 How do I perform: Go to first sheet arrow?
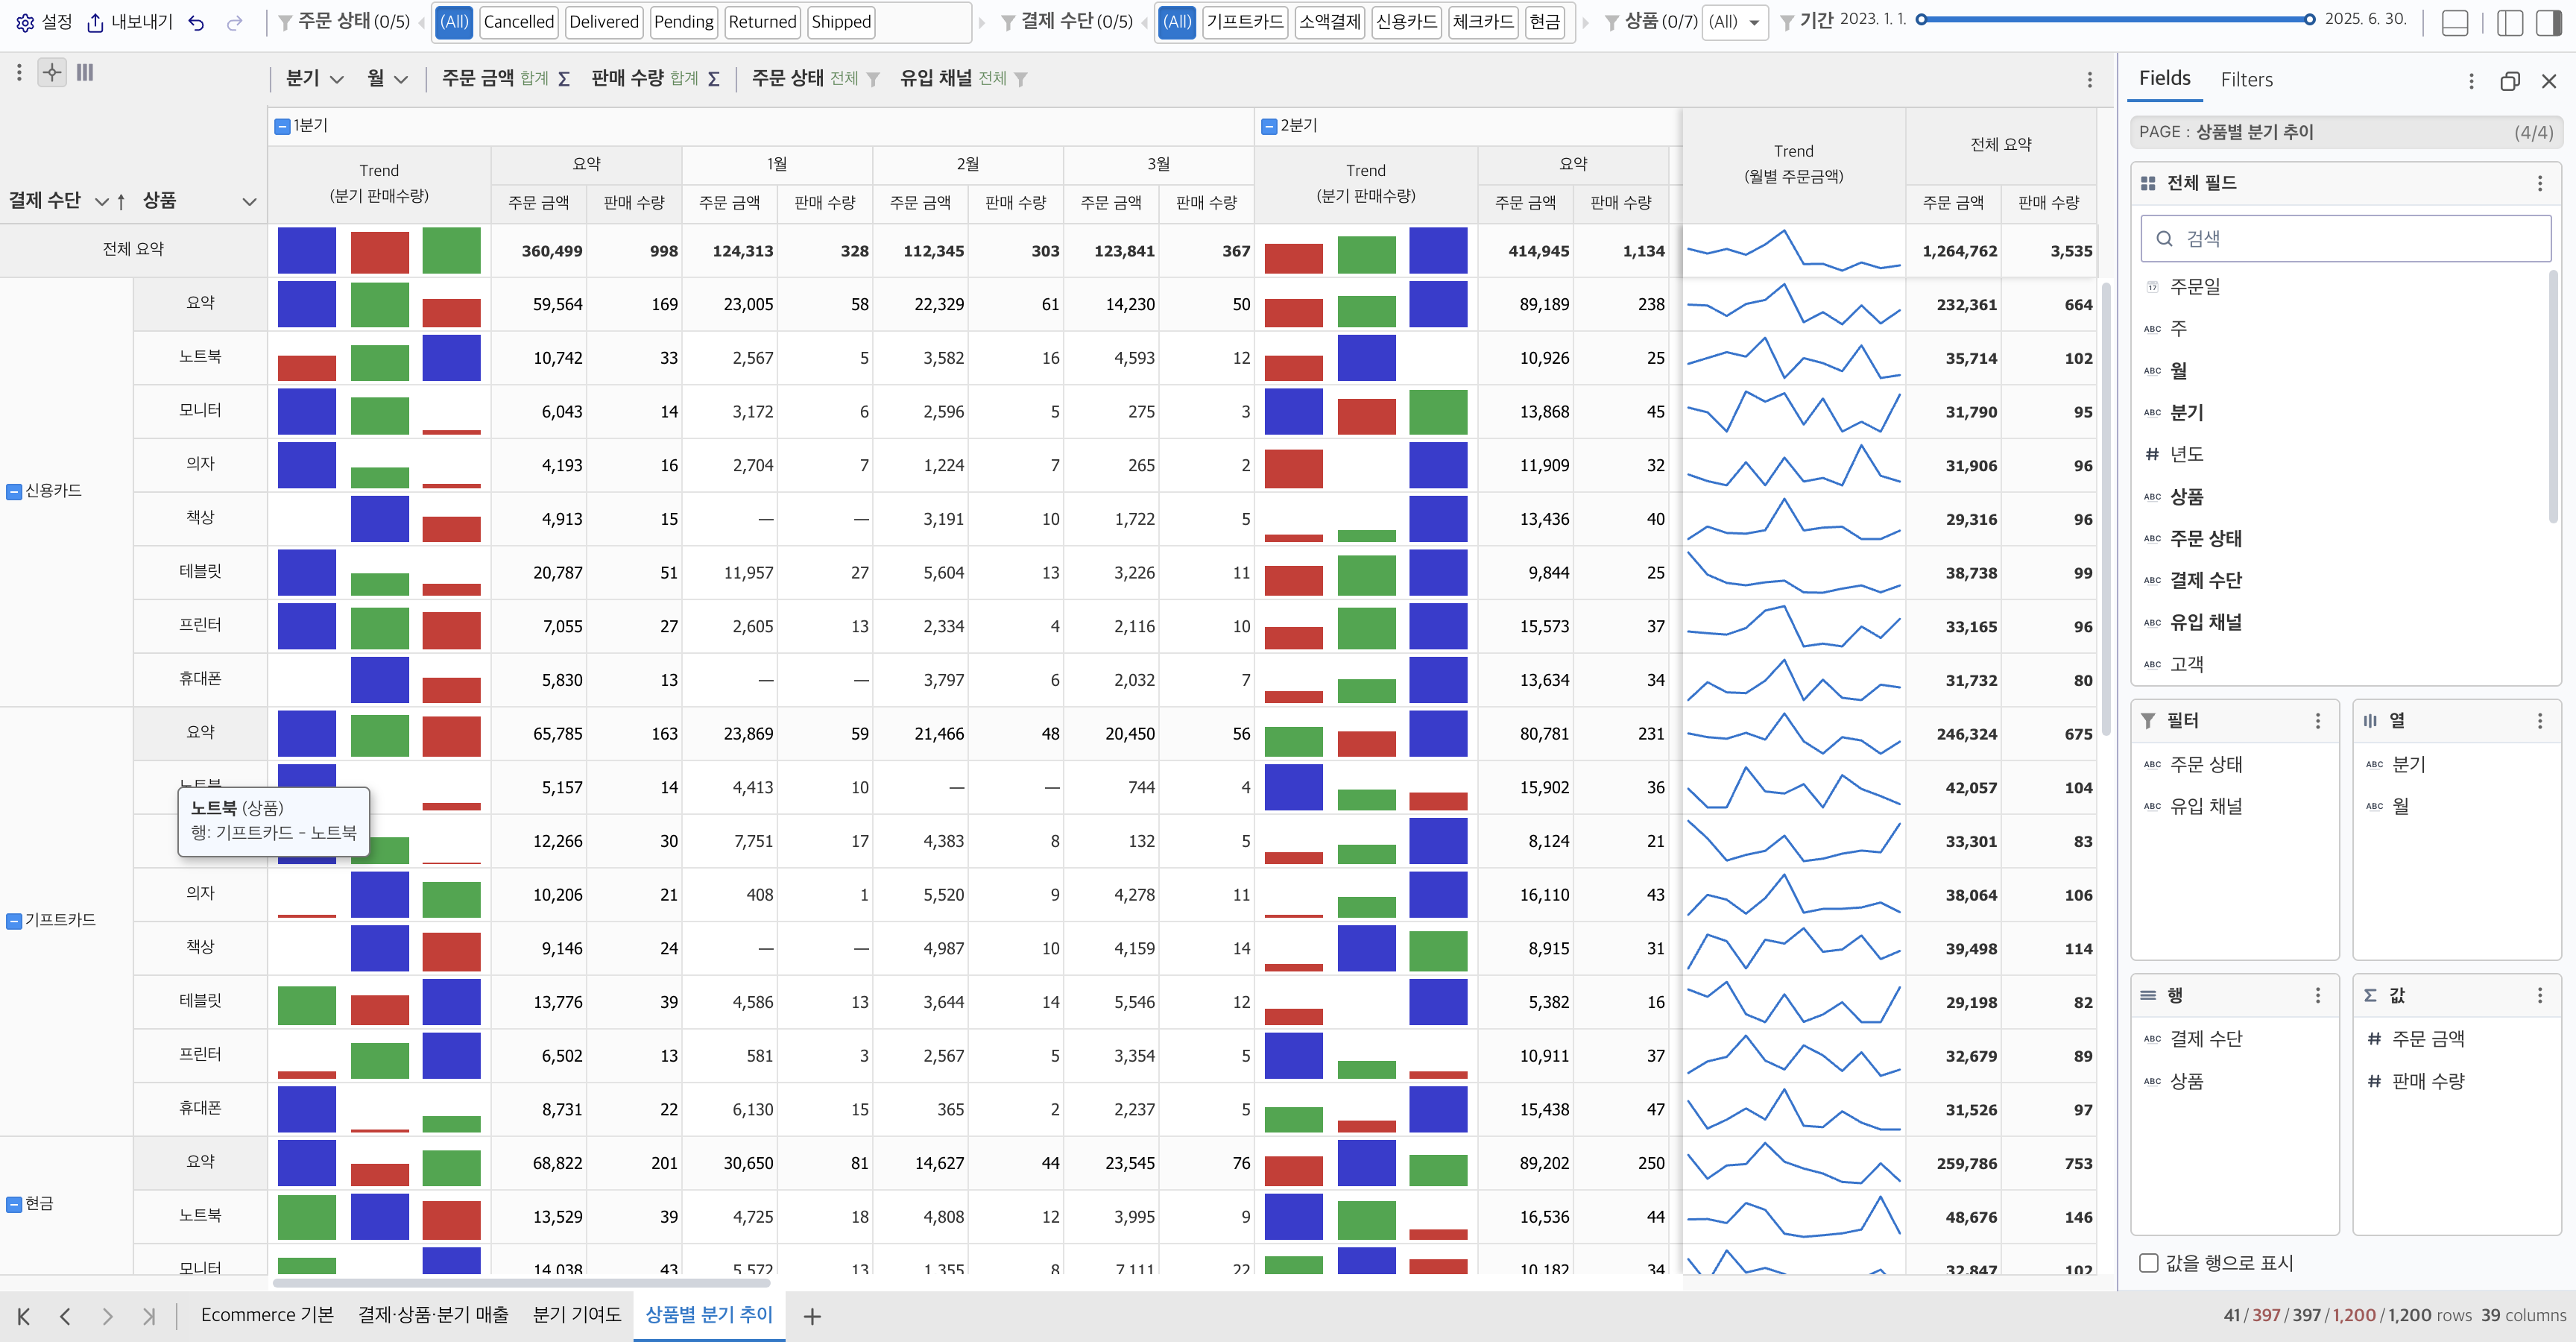click(23, 1316)
